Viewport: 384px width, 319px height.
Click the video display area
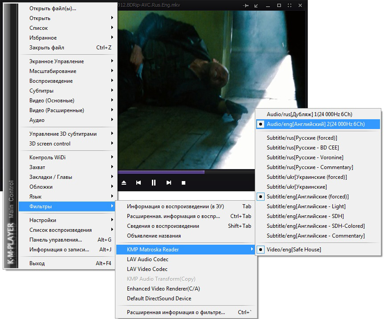point(187,67)
